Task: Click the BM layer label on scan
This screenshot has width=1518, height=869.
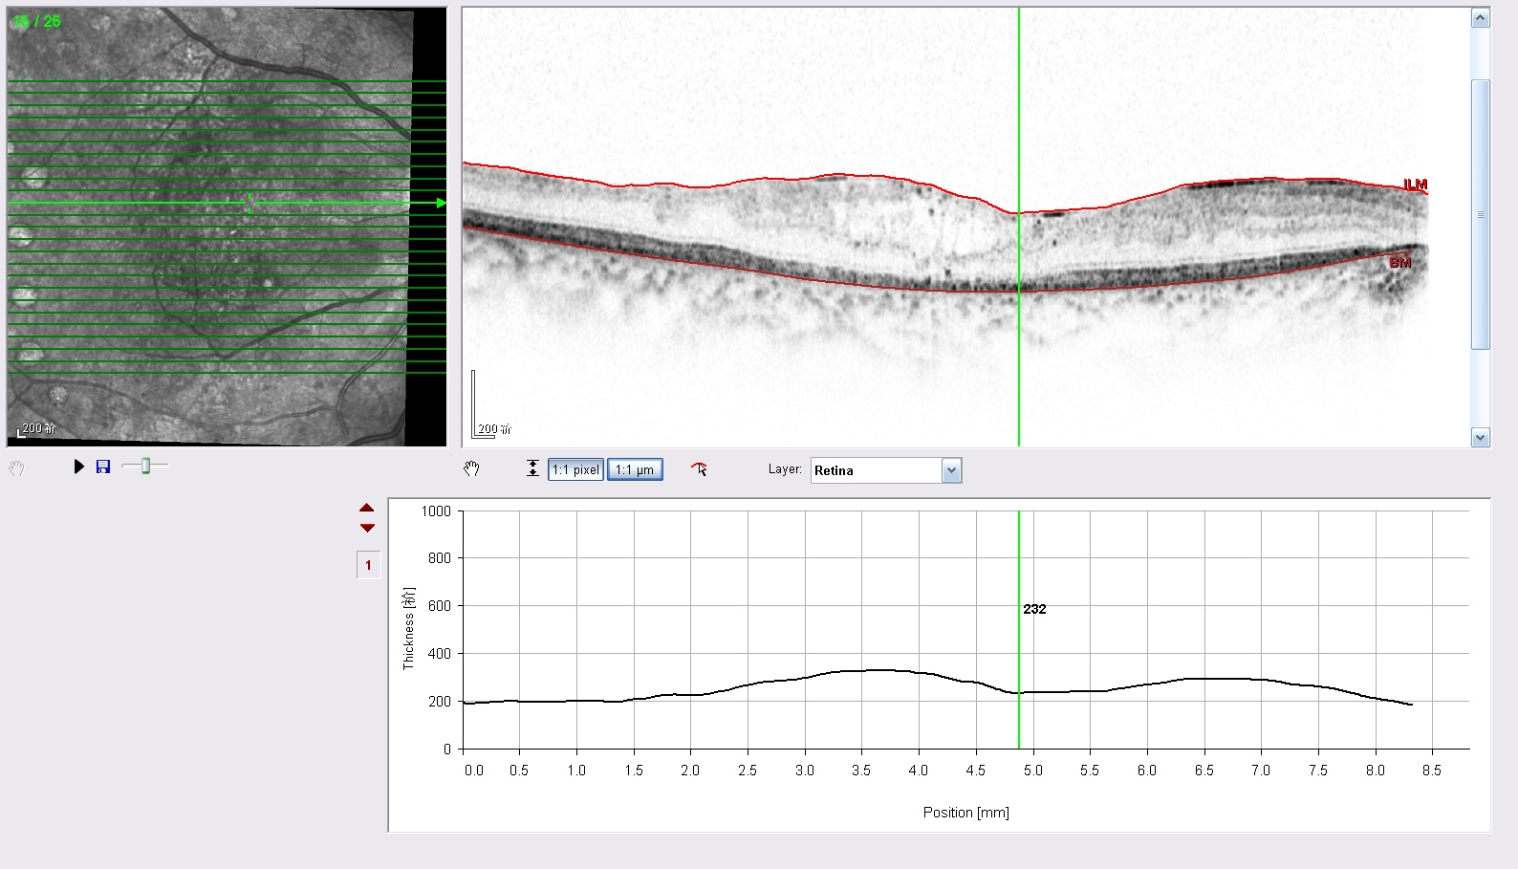Action: coord(1400,263)
